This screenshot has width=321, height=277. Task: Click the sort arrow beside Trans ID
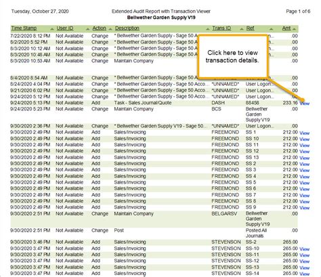(242, 29)
